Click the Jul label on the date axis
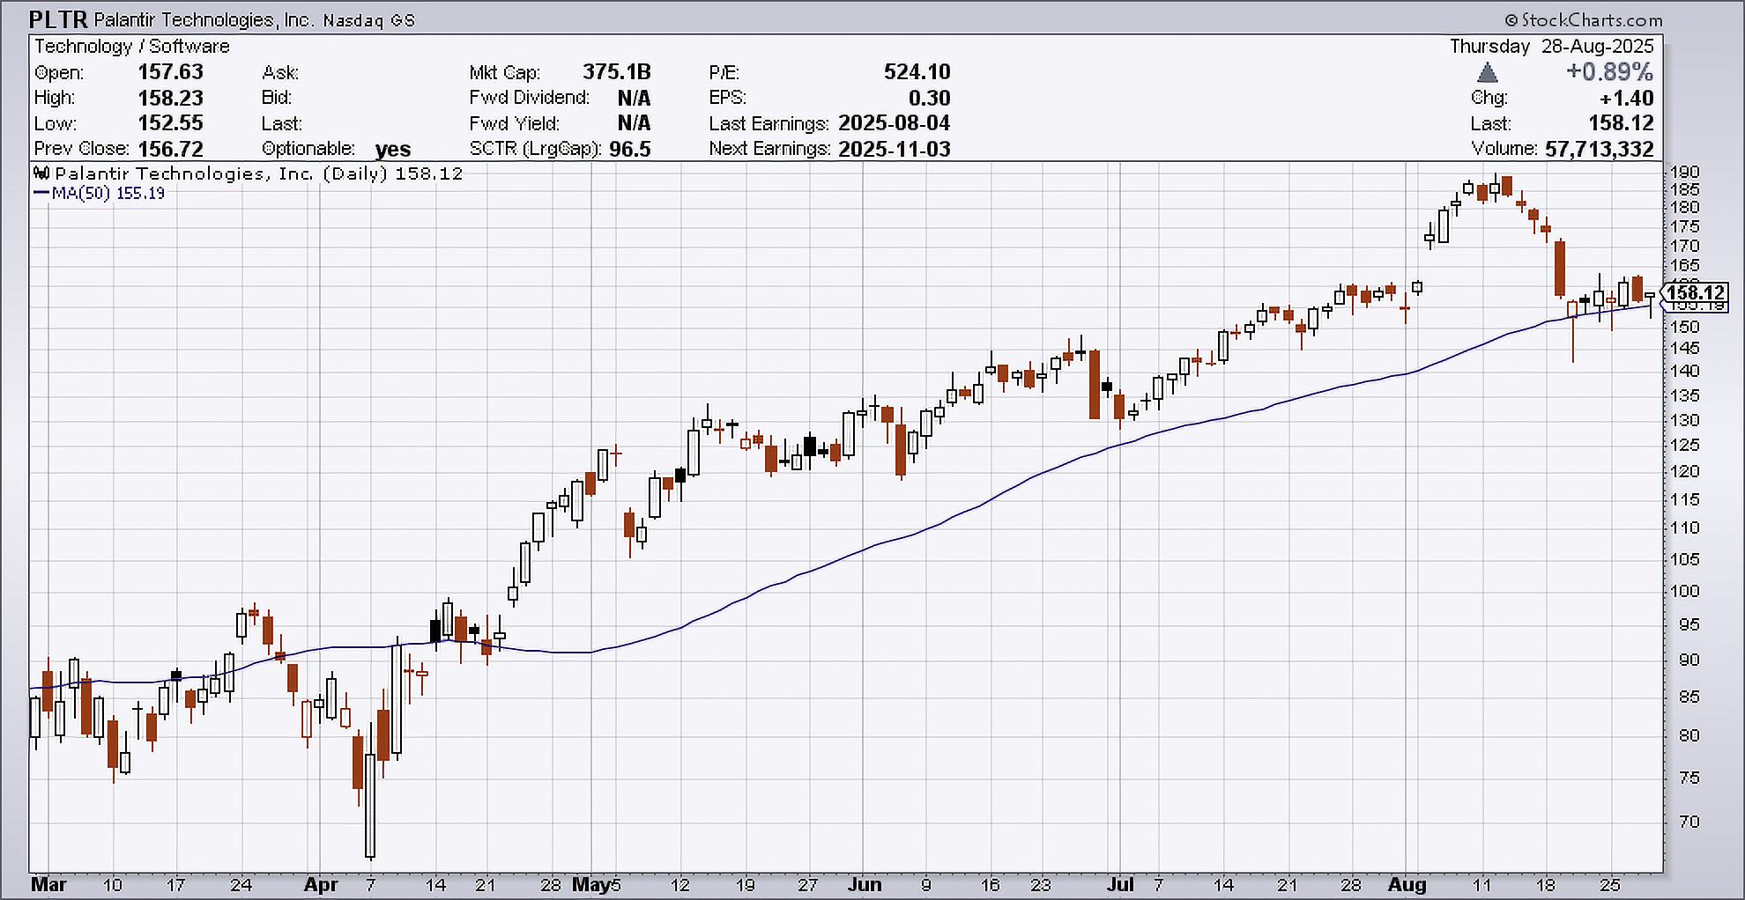1745x900 pixels. (1120, 884)
